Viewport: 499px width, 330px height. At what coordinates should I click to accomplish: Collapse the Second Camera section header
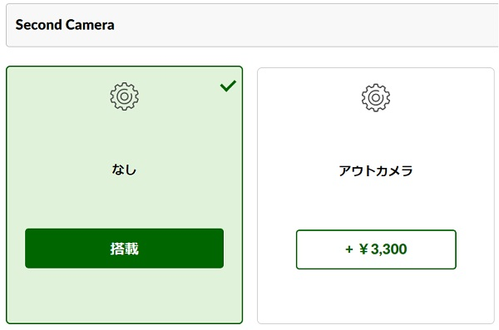(252, 25)
